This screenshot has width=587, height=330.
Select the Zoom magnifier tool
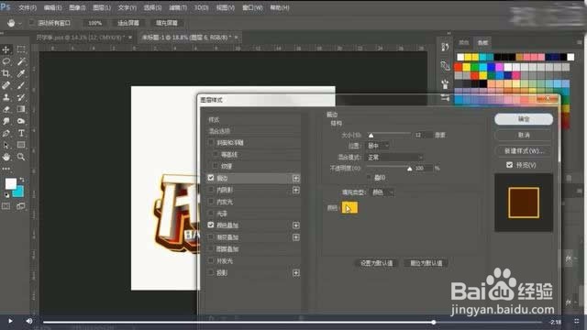[21, 157]
